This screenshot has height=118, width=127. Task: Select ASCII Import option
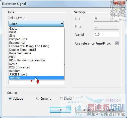pyautogui.click(x=36, y=74)
